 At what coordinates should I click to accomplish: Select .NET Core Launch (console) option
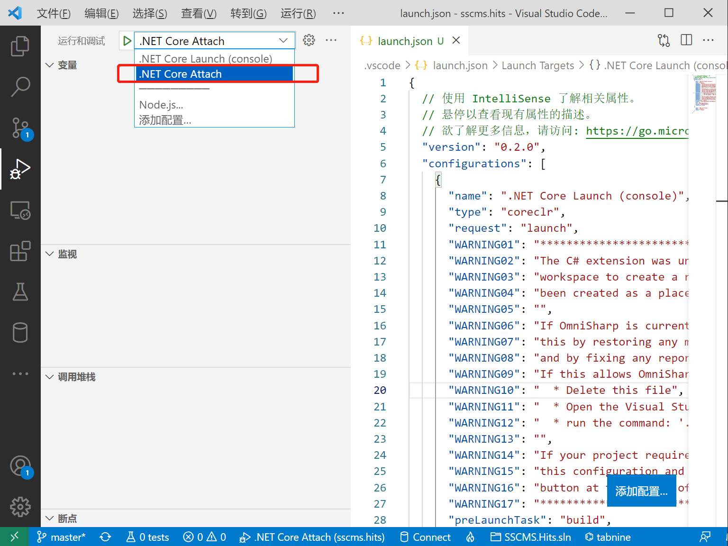click(x=206, y=59)
